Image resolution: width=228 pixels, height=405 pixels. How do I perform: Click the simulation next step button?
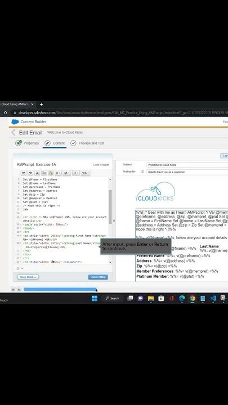click(19, 290)
